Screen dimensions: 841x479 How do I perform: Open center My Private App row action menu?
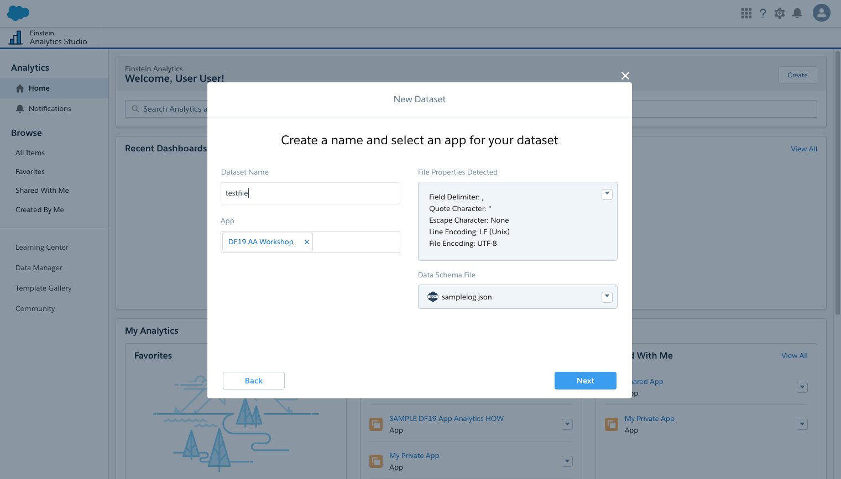pos(567,461)
